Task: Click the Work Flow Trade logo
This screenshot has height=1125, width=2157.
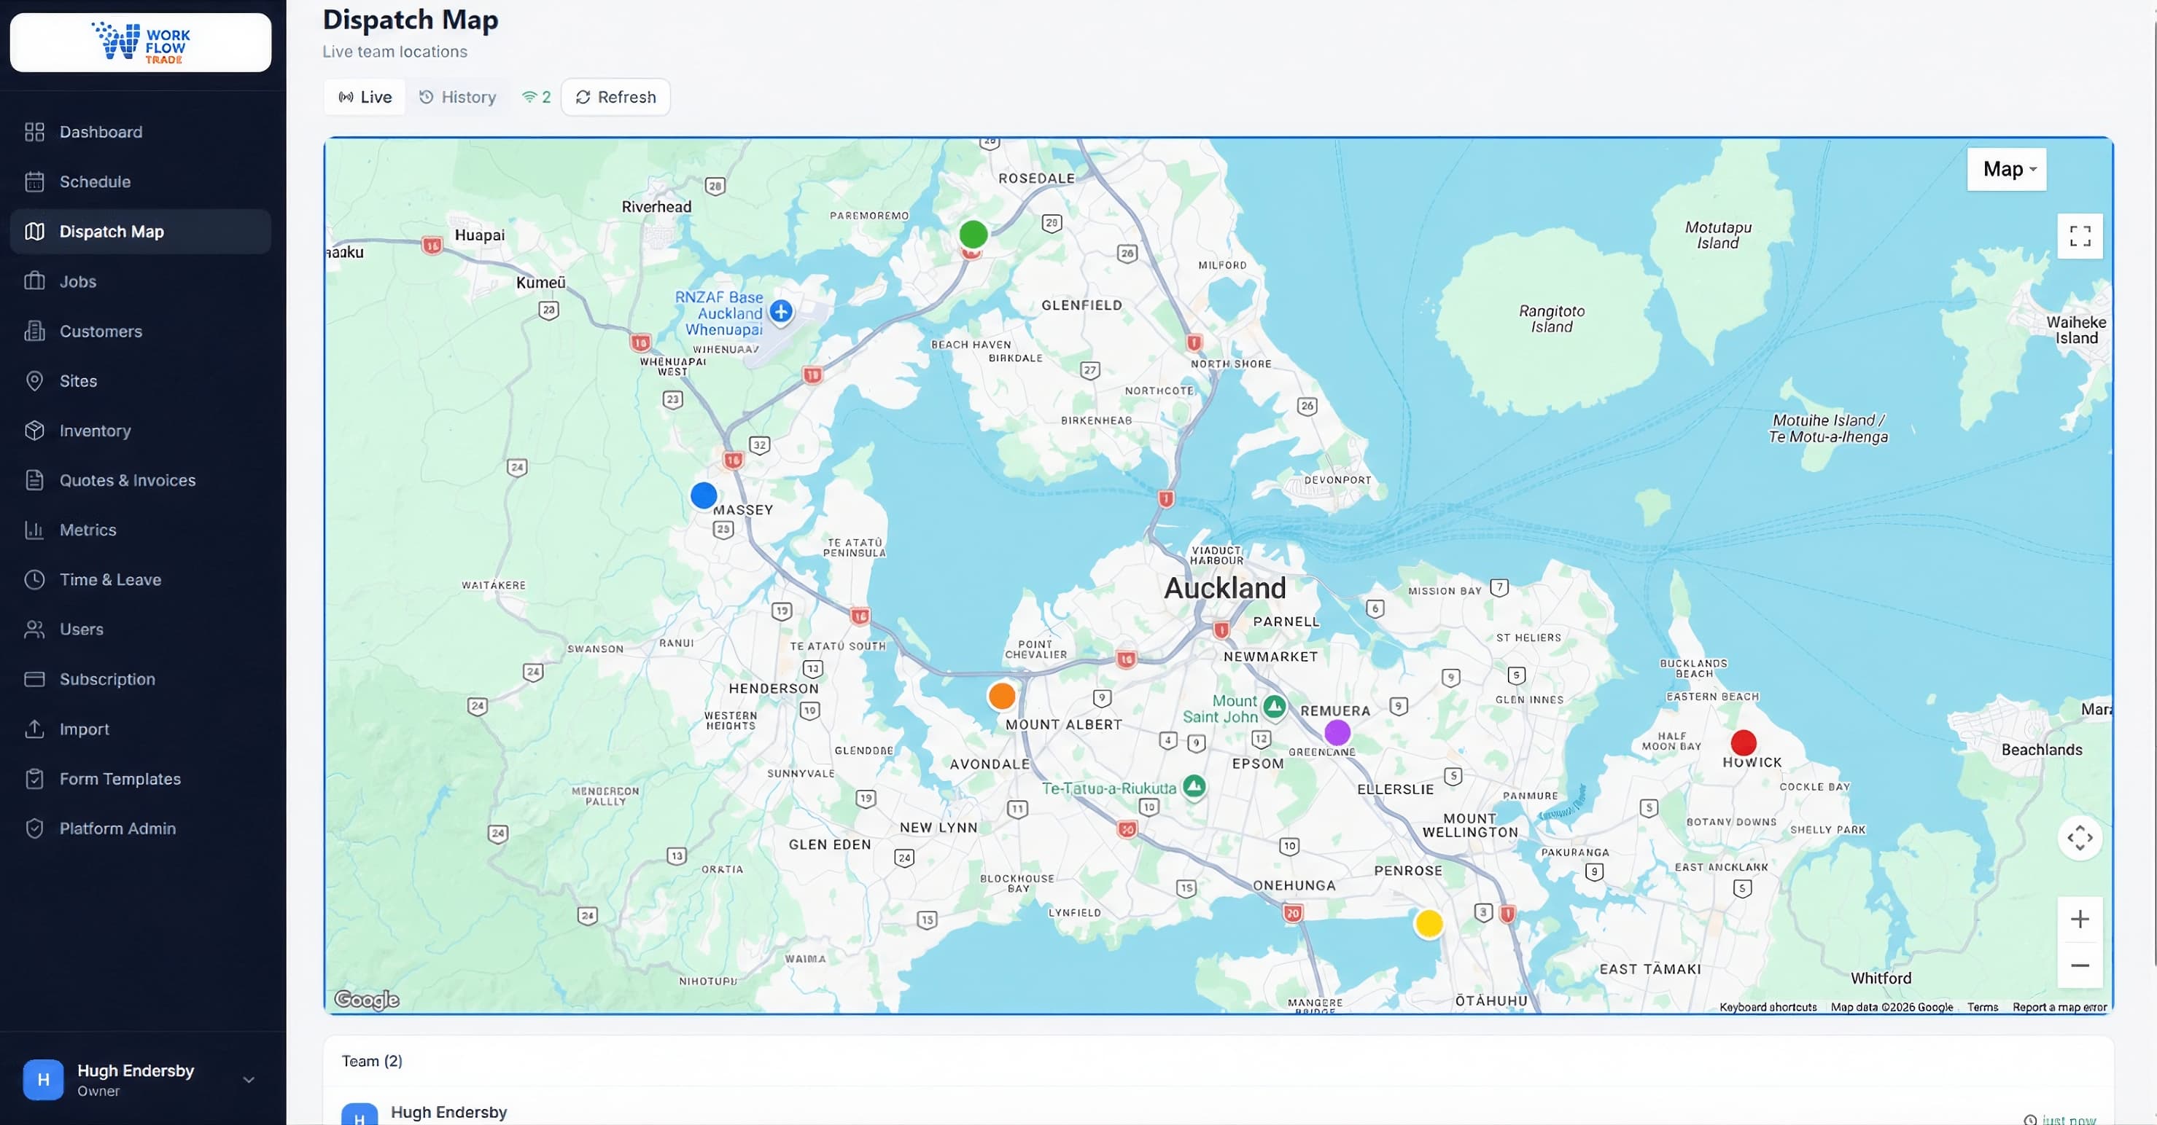Action: (x=141, y=43)
